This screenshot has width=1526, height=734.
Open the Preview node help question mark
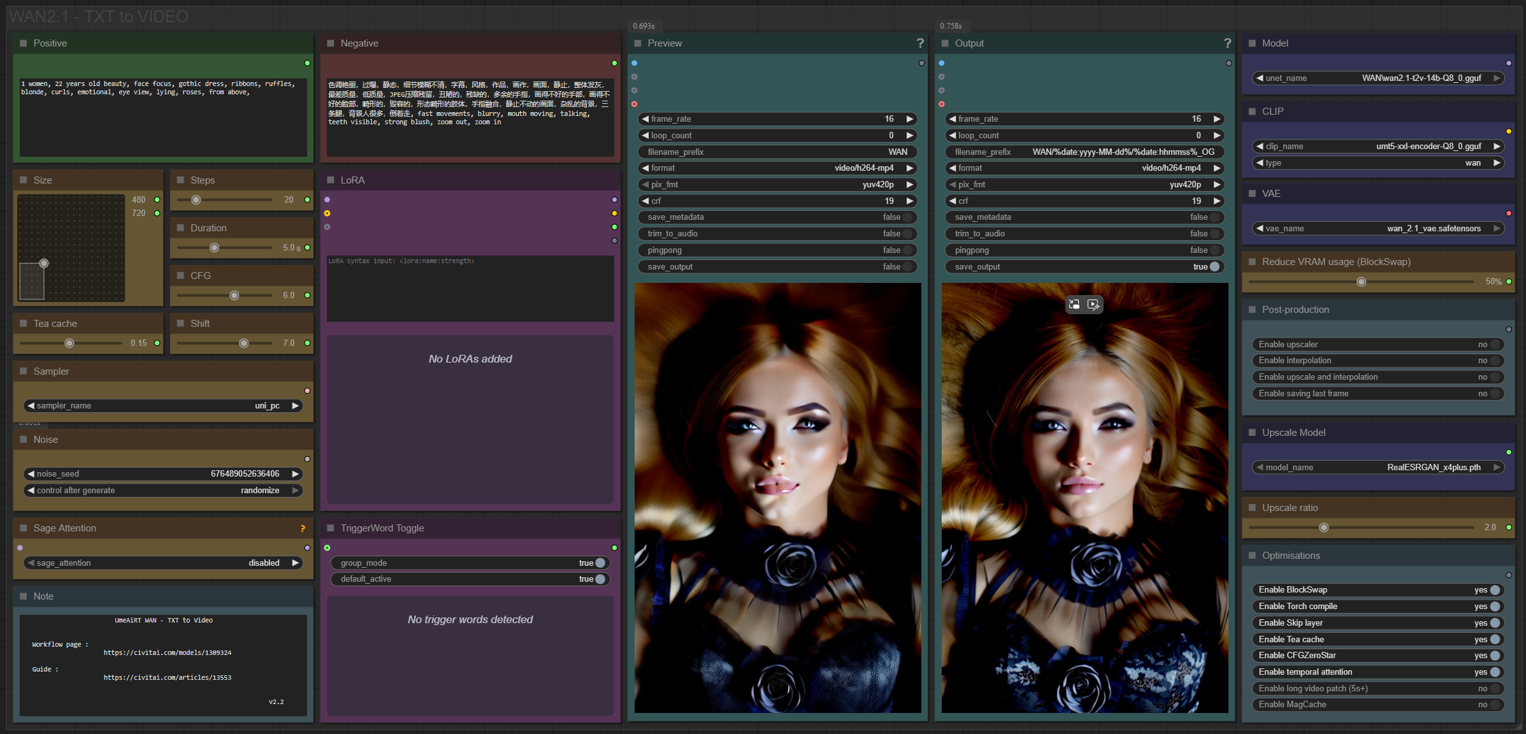tap(919, 43)
